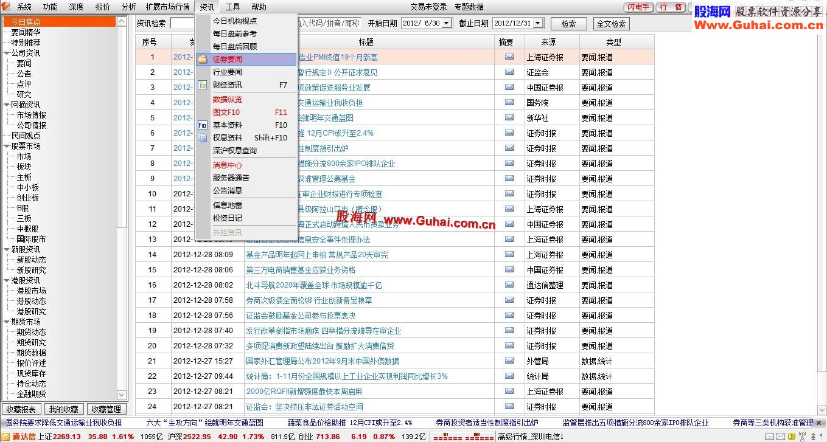Screen dimensions: 827x442
Task: Click the 闪电手 button
Action: 638,7
